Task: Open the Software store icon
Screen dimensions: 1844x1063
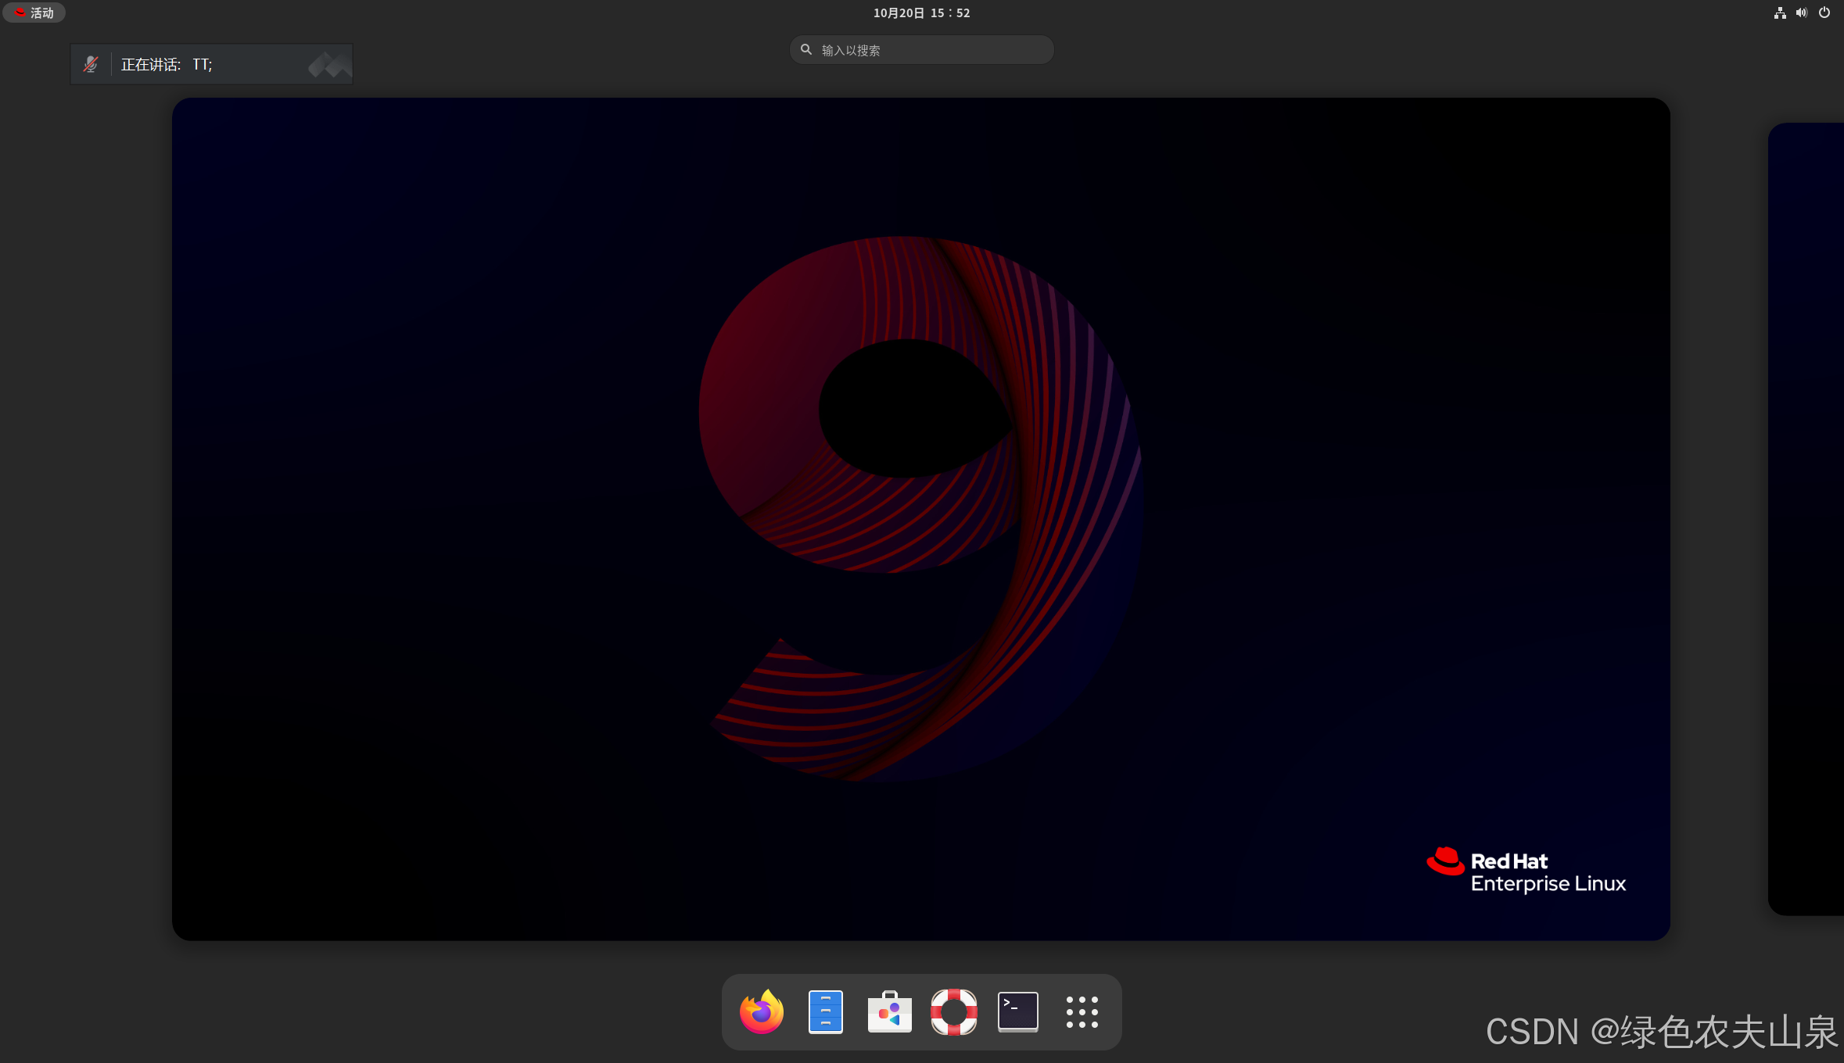Action: pyautogui.click(x=889, y=1011)
